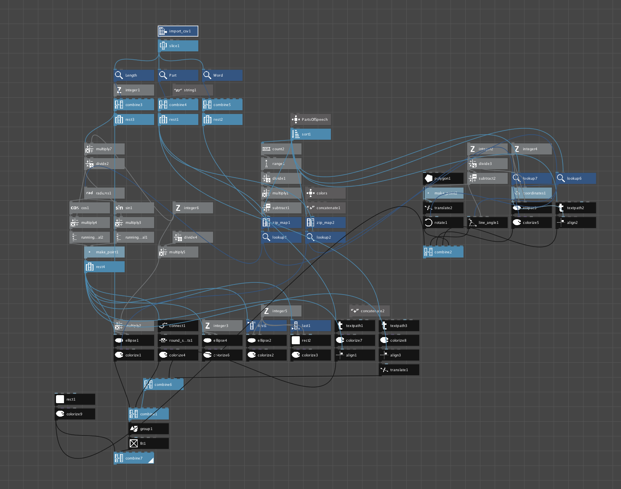Select the fit1 node's crossed box icon
This screenshot has width=621, height=489.
click(133, 444)
